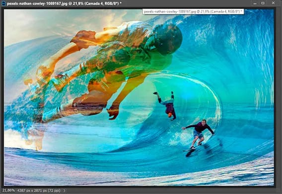
Task: Click the Photoshop document icon in title bar
Action: (x=3, y=3)
